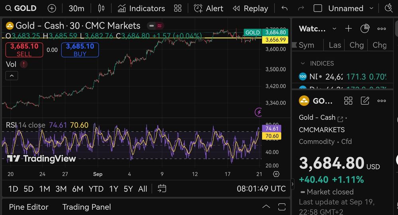This screenshot has height=215, width=398.
Task: Open the Indicators menu
Action: coord(141,8)
